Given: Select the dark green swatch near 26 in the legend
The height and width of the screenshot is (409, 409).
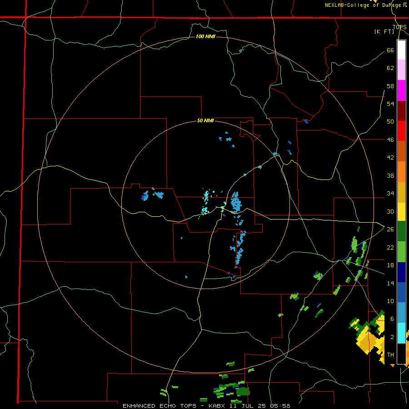Looking at the screenshot, I should (x=401, y=231).
